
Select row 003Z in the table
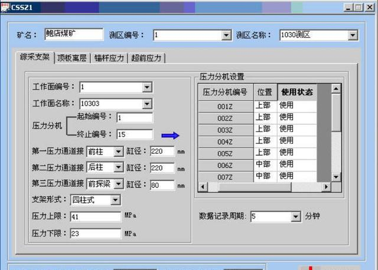tap(226, 130)
